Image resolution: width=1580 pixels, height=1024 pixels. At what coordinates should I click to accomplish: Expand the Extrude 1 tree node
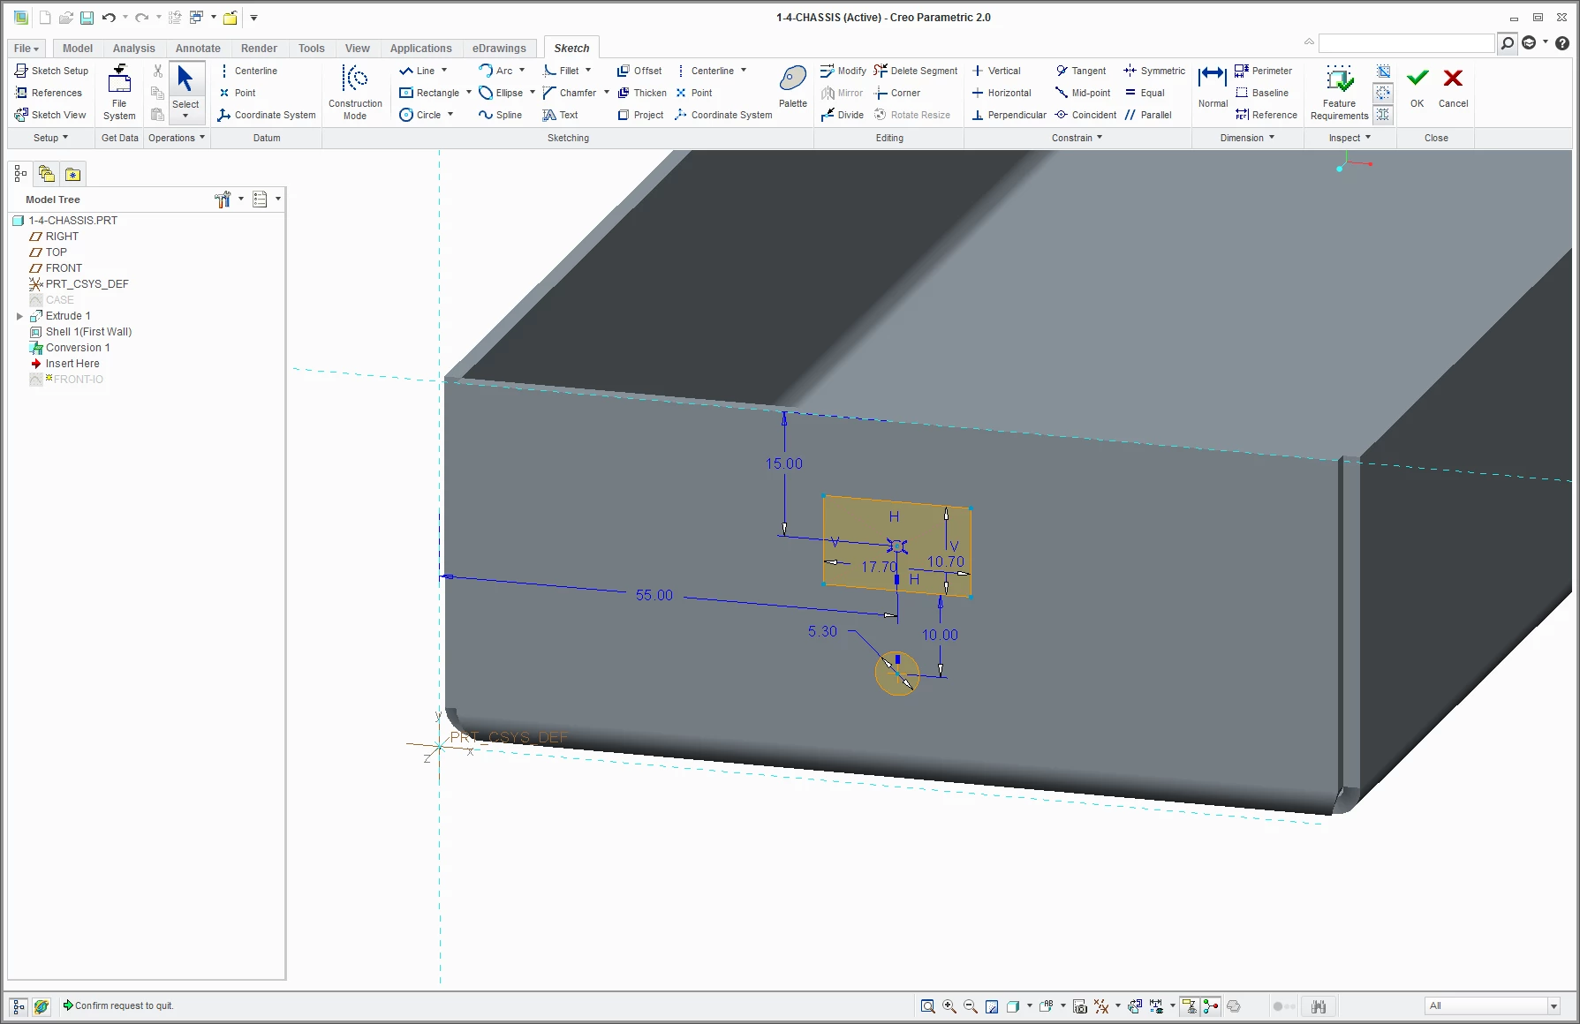click(19, 316)
